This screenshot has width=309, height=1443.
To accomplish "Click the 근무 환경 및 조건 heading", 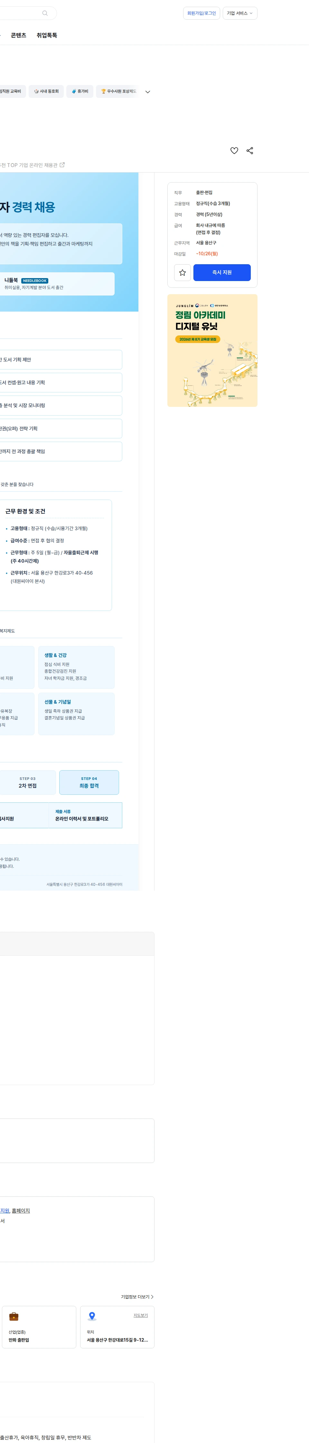I will [x=25, y=511].
